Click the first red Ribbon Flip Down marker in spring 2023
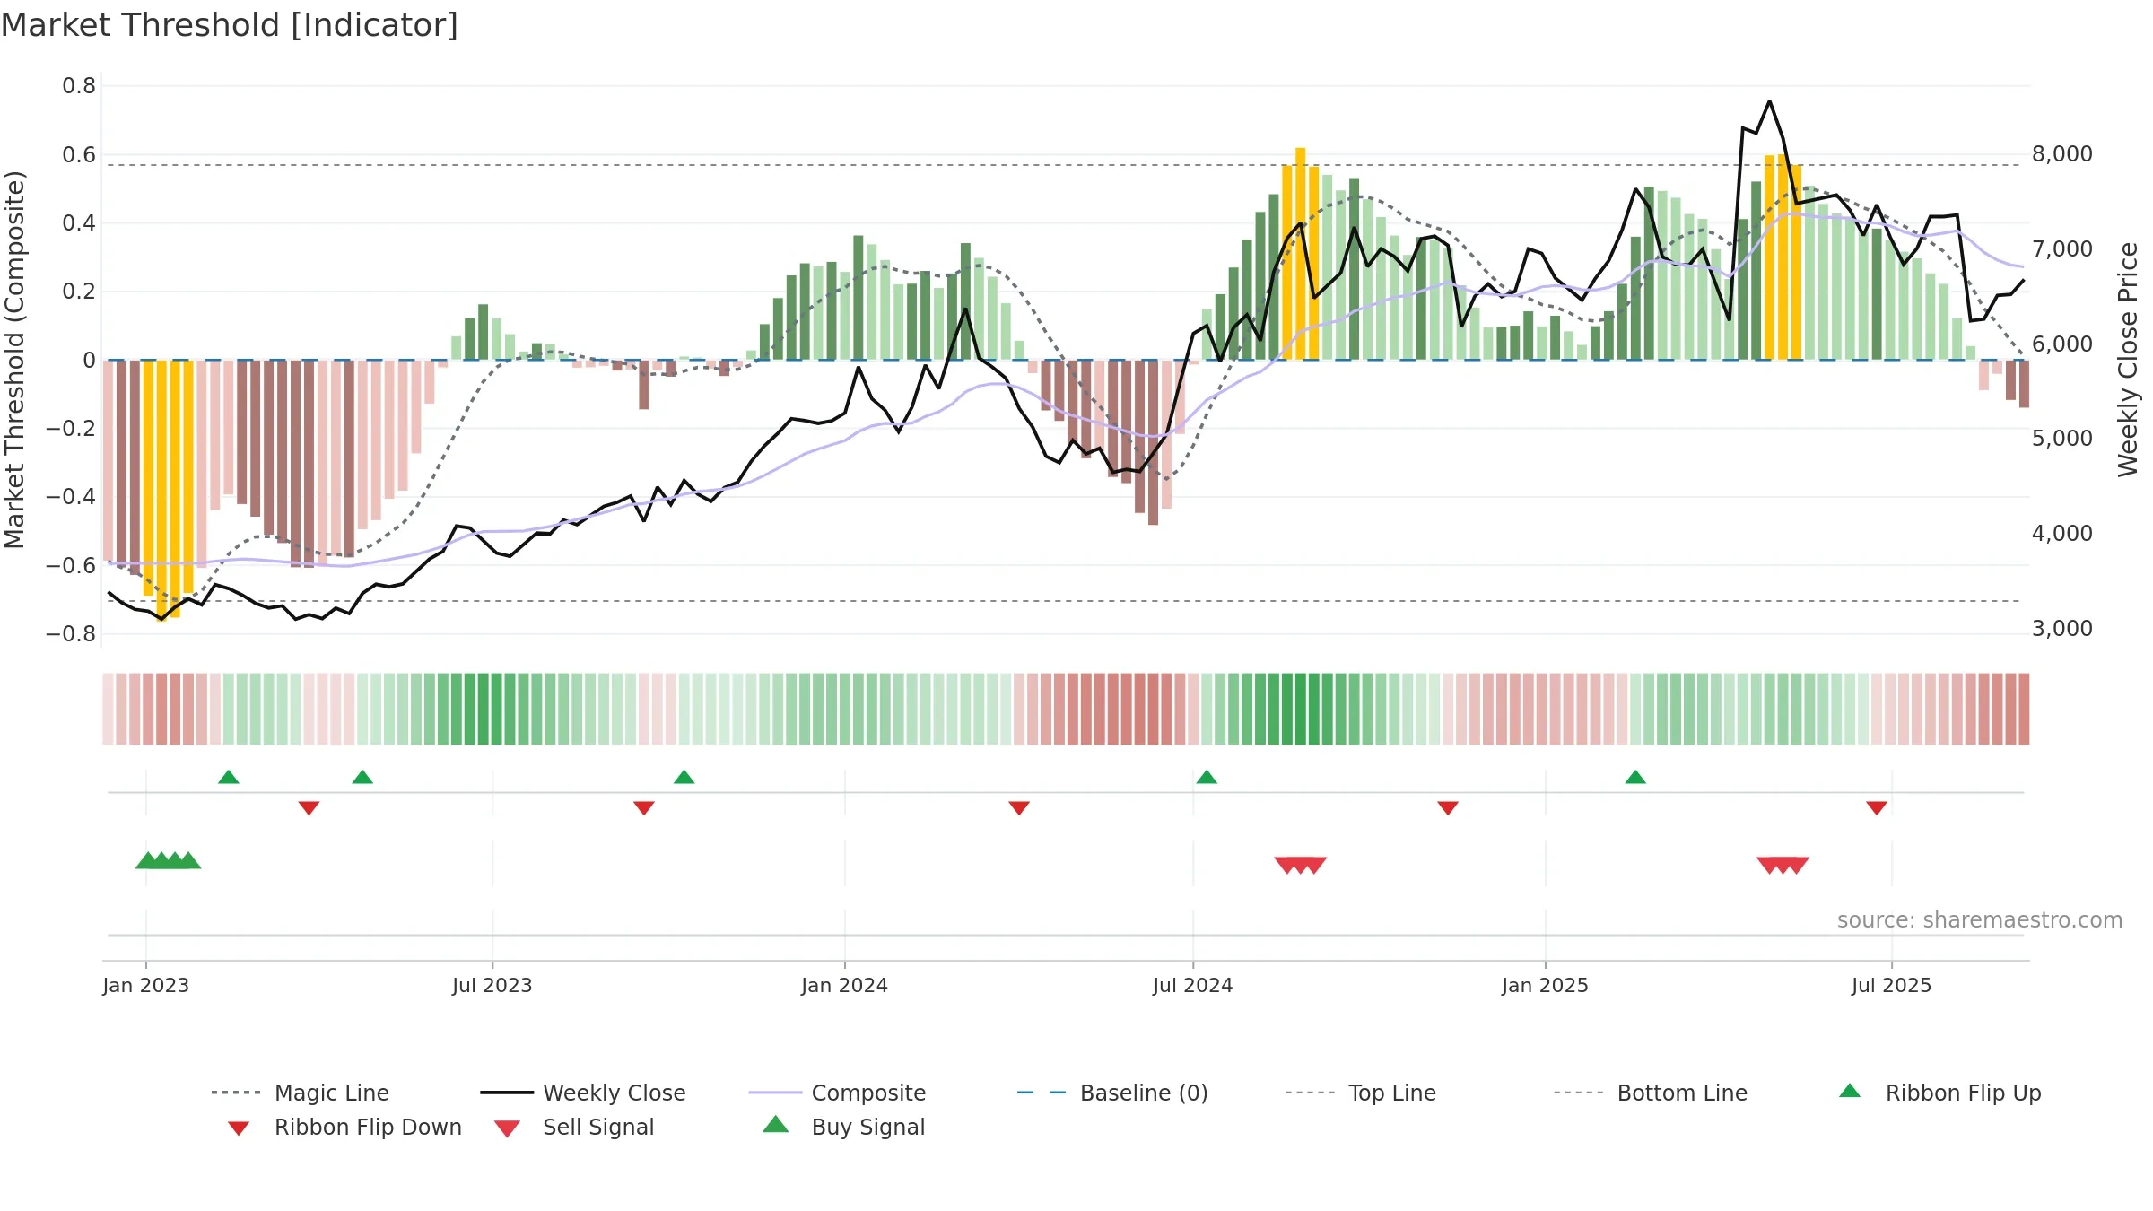This screenshot has width=2153, height=1211. tap(309, 808)
